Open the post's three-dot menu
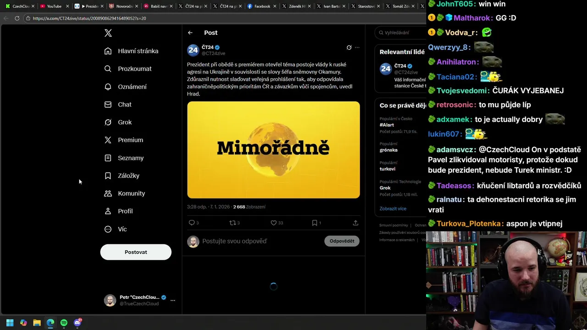 pos(357,47)
